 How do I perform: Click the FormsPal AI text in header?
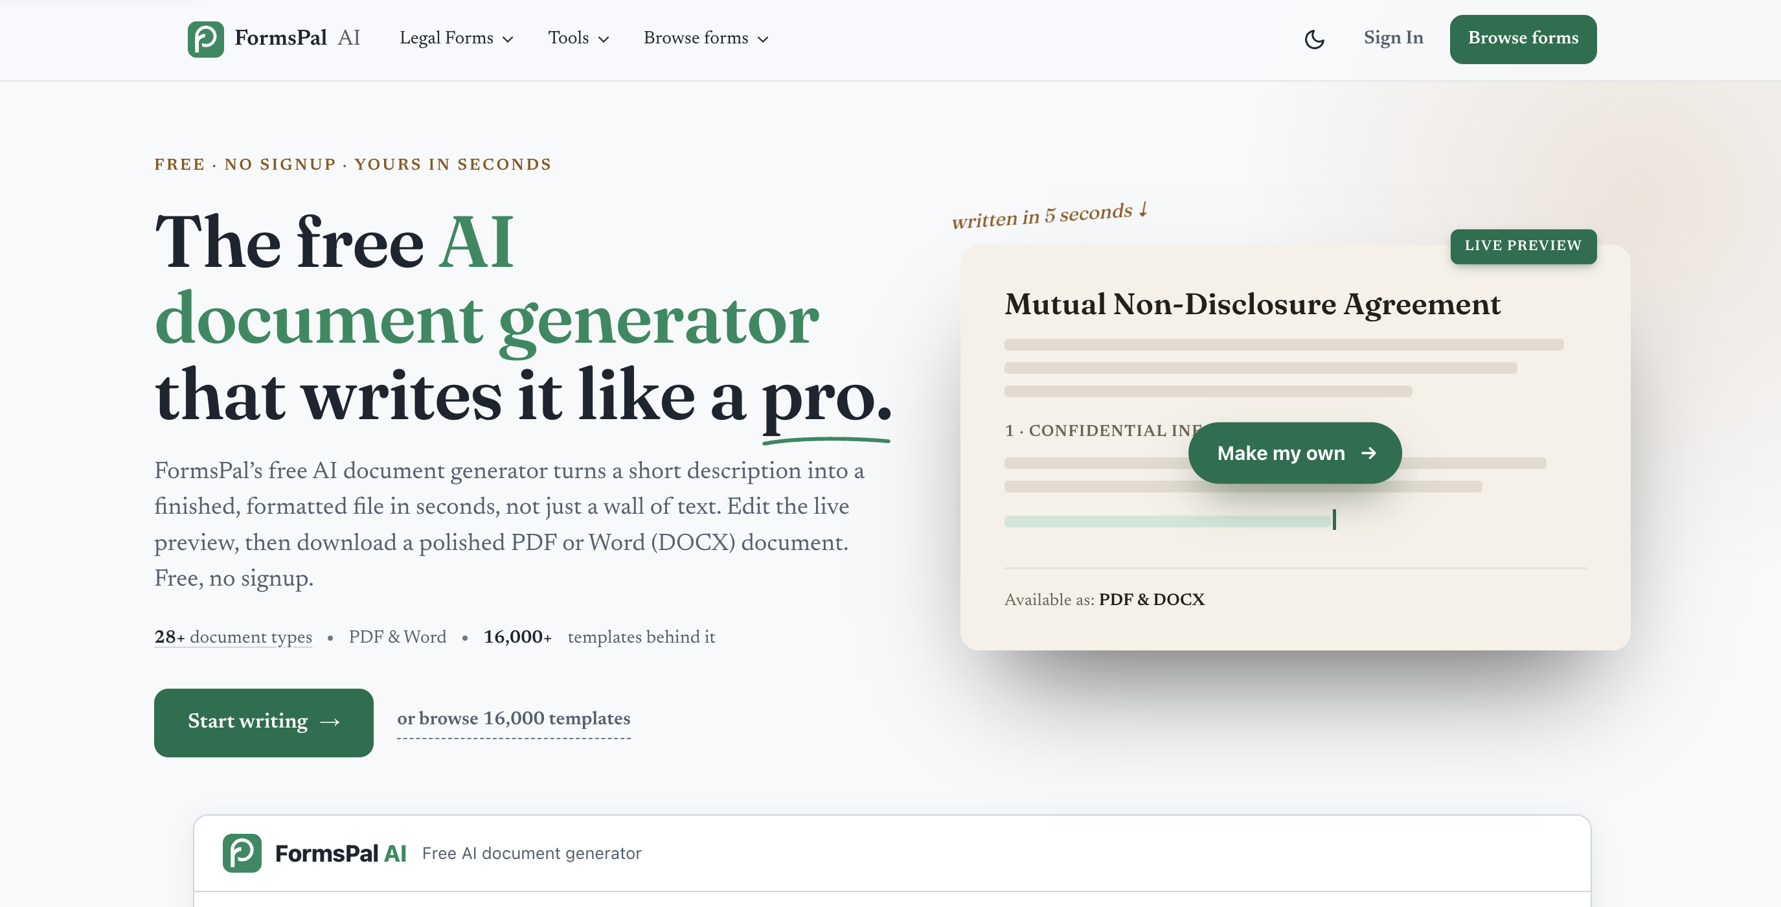(x=297, y=38)
